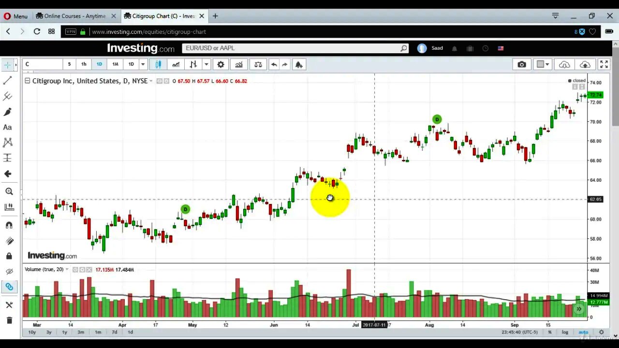This screenshot has width=619, height=348.
Task: Open compare symbols scales icon
Action: 258,64
